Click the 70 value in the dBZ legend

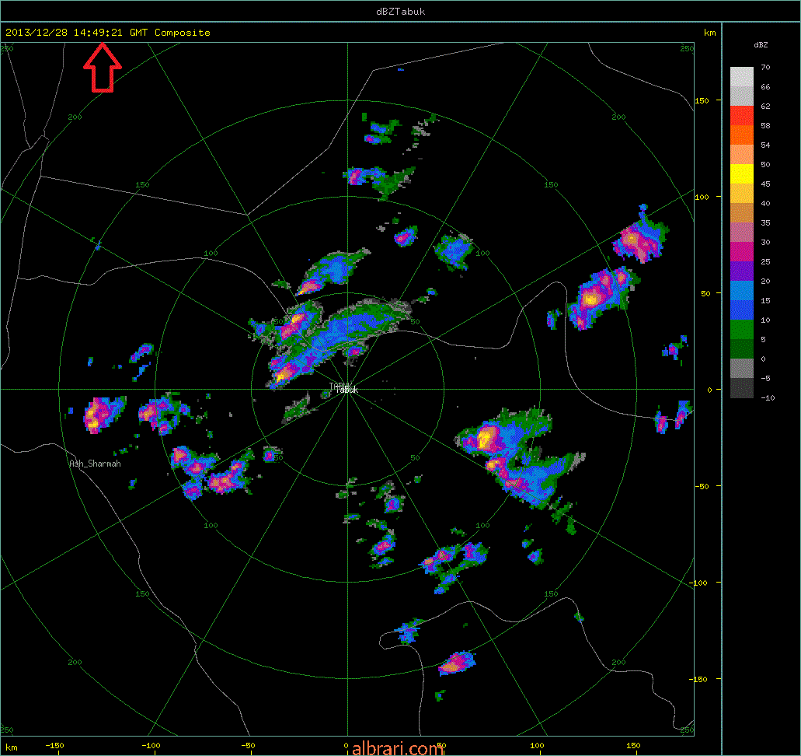765,67
